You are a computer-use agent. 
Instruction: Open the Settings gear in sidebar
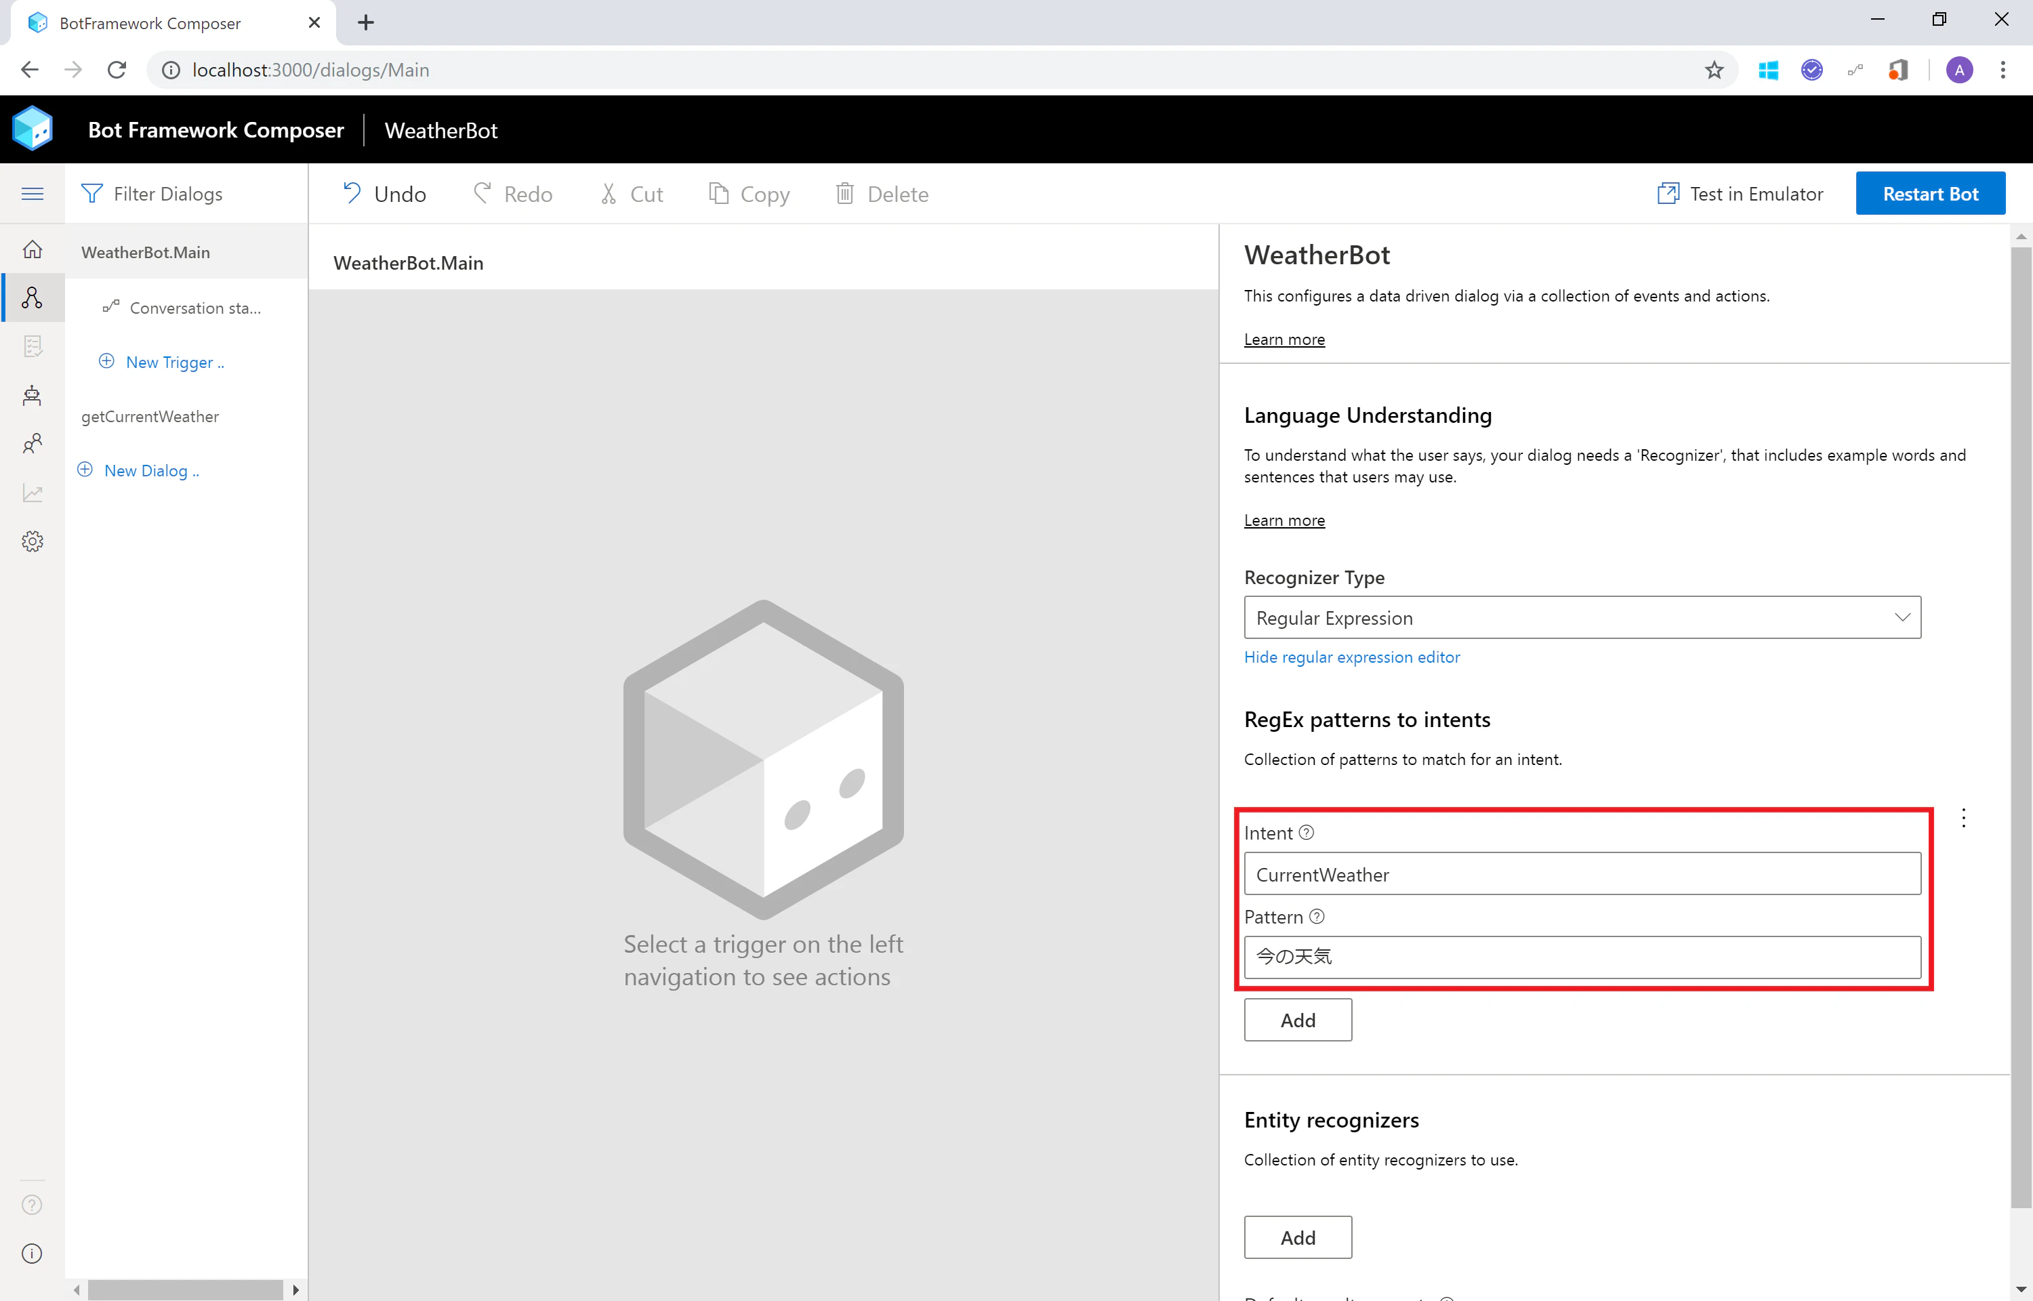[x=32, y=541]
